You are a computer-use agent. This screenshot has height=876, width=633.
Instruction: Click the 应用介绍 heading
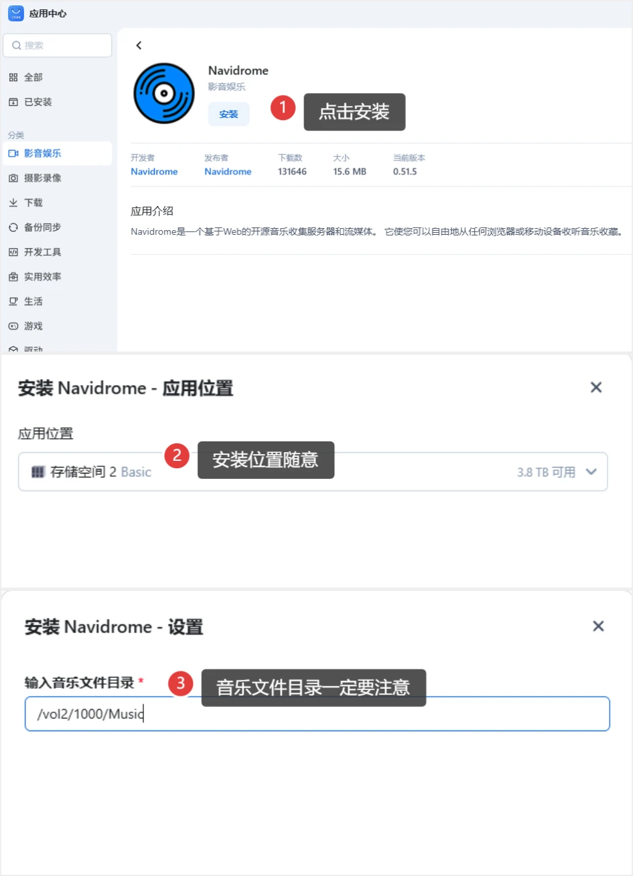coord(152,211)
